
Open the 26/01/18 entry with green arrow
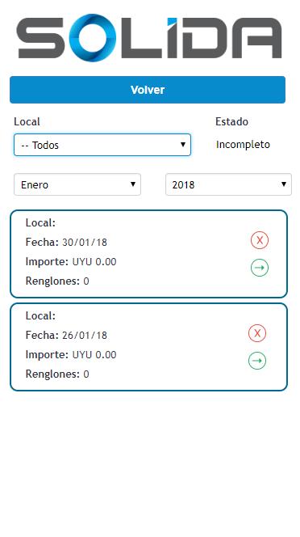(257, 360)
